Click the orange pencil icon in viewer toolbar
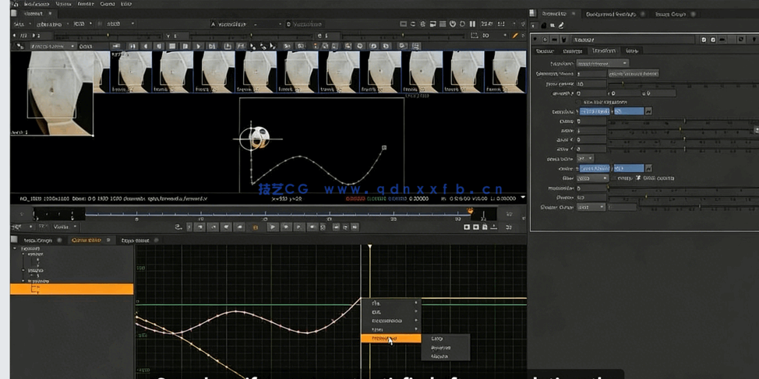 tap(515, 36)
